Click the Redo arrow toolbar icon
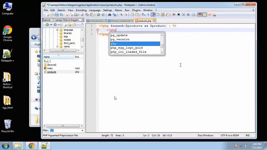Screen dimensions: 267x150 [x=103, y=15]
